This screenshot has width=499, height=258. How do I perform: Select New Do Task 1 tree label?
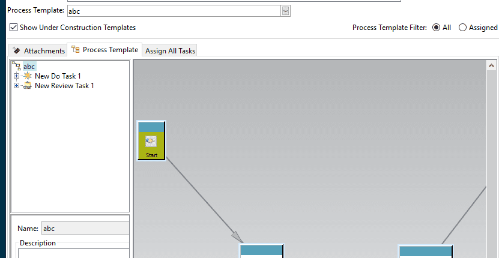point(58,76)
